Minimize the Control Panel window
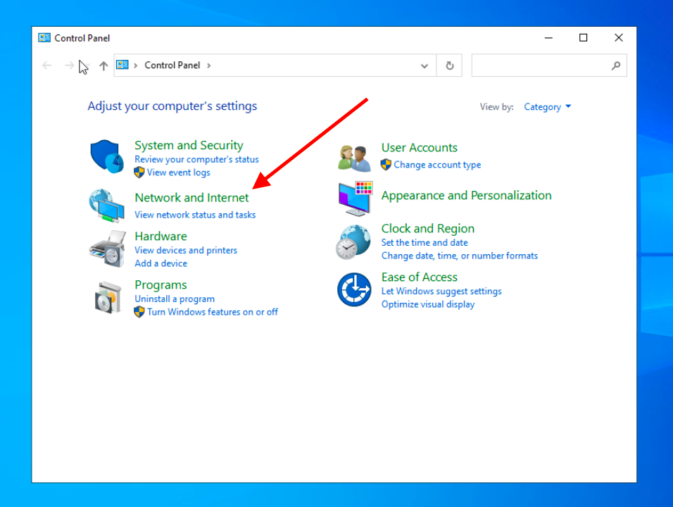Viewport: 673px width, 507px height. point(548,38)
